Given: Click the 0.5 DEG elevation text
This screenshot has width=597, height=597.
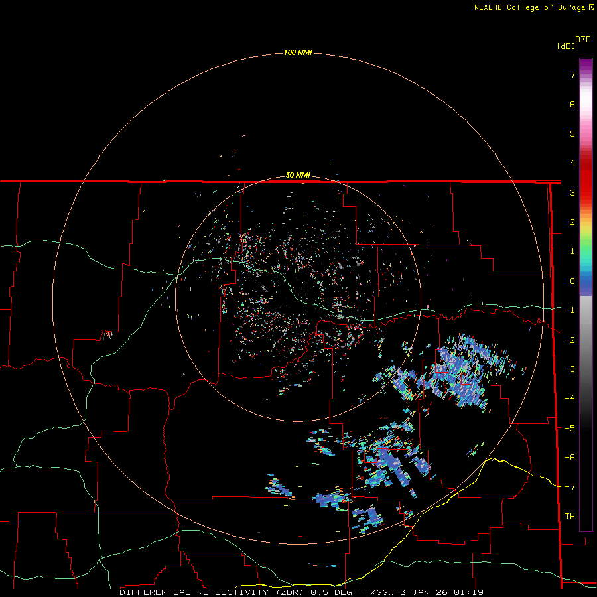Looking at the screenshot, I should coord(331,592).
